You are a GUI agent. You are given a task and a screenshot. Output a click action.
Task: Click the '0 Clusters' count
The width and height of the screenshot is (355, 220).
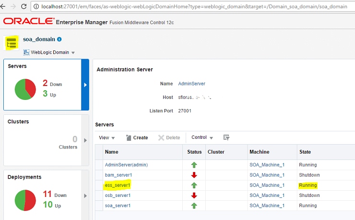(x=68, y=143)
